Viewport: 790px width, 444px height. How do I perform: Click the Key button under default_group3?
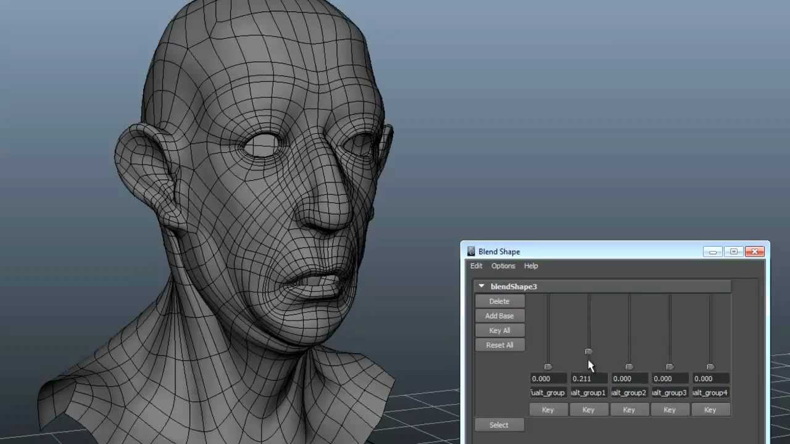pyautogui.click(x=670, y=409)
